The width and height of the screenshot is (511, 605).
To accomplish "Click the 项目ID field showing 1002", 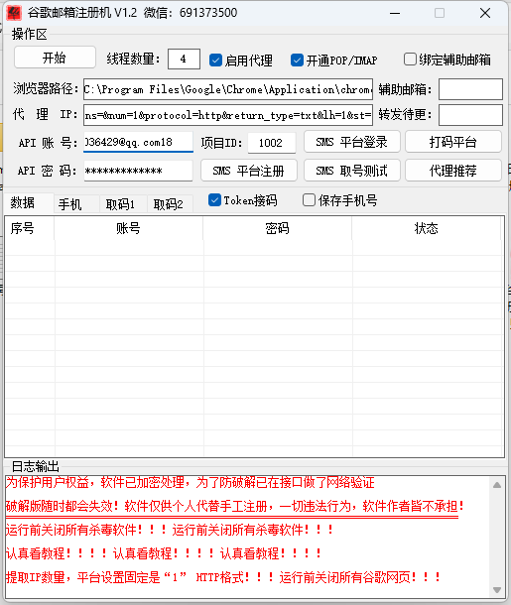I will pyautogui.click(x=272, y=143).
